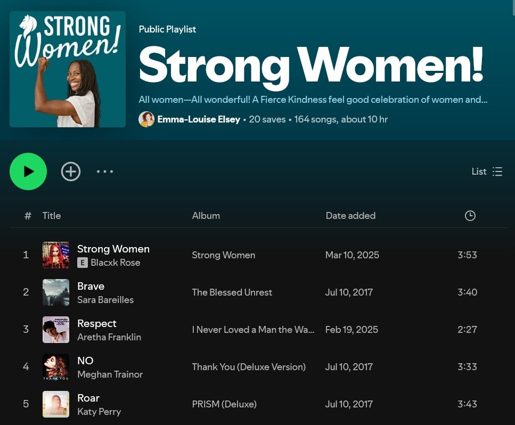The image size is (515, 425).
Task: Open The Blessed Unrest album link
Action: pos(232,292)
